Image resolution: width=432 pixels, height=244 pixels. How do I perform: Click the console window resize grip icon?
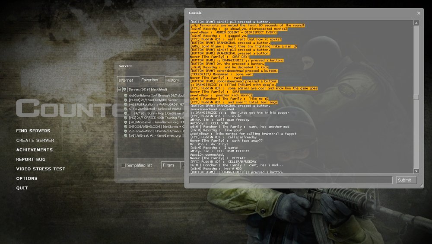click(x=421, y=186)
